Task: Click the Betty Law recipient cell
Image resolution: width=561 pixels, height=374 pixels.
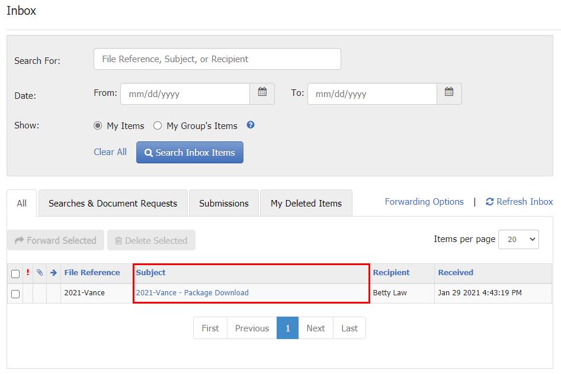Action: pyautogui.click(x=402, y=294)
